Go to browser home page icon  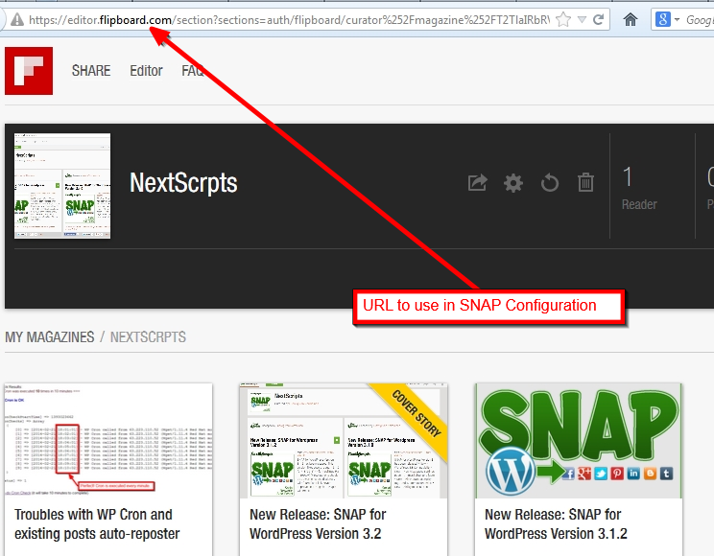[x=631, y=19]
